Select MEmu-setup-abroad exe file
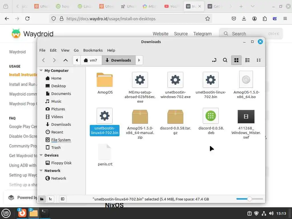The width and height of the screenshot is (292, 219). pyautogui.click(x=140, y=88)
